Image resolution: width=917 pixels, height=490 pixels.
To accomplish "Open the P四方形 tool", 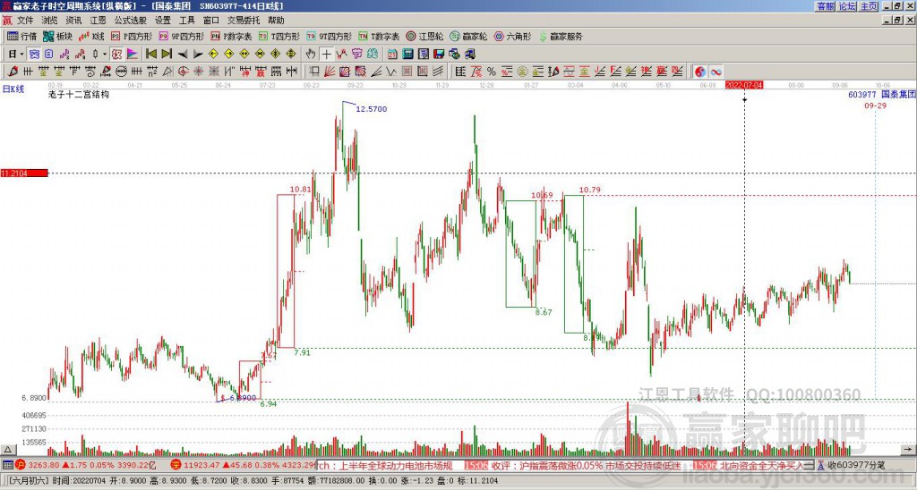I will (132, 36).
